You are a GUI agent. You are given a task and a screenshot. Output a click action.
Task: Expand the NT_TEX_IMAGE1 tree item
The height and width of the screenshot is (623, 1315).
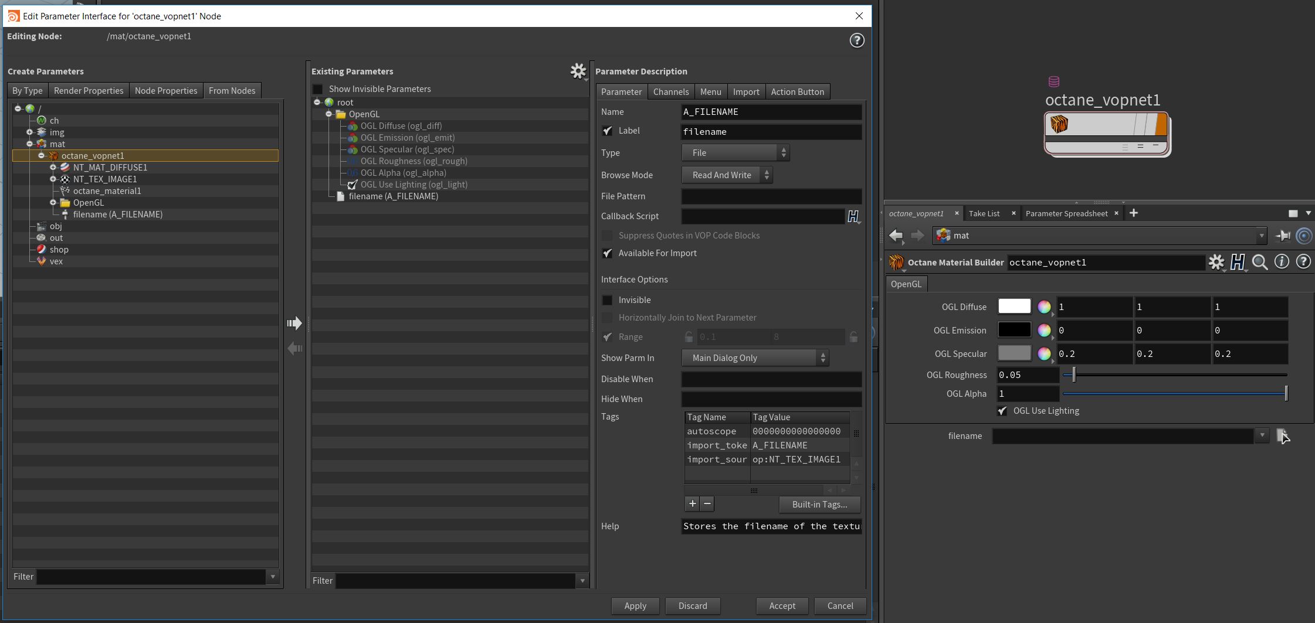53,179
